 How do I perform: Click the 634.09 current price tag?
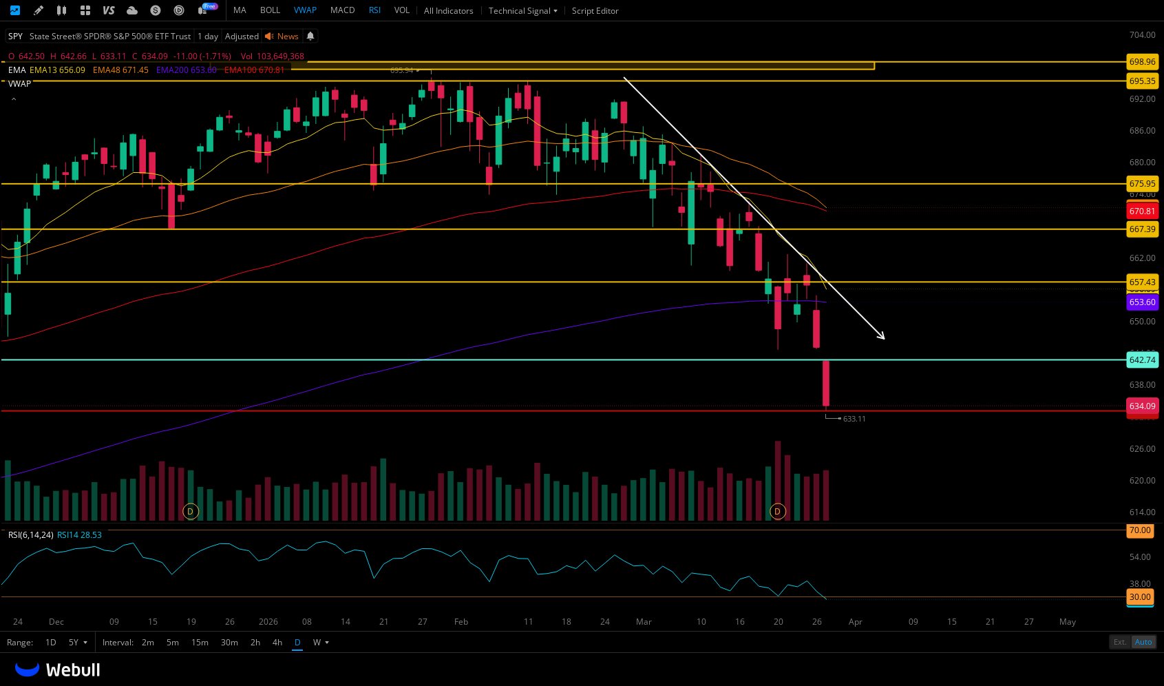[1142, 406]
